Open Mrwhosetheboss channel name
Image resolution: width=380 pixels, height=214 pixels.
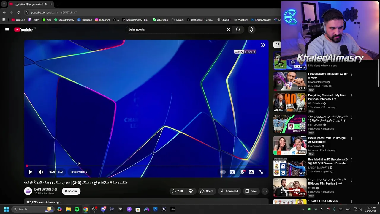pyautogui.click(x=317, y=82)
